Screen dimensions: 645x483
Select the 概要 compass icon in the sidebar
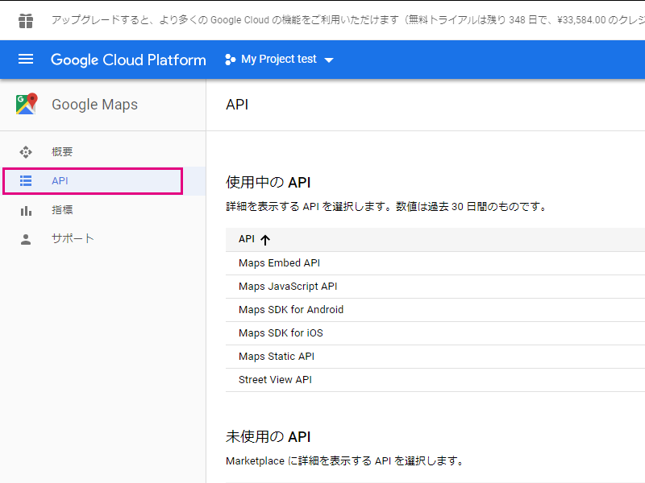pos(25,151)
